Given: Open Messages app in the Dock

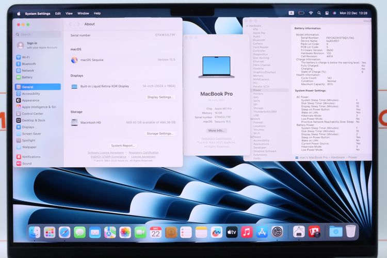Looking at the screenshot, I should (79, 232).
